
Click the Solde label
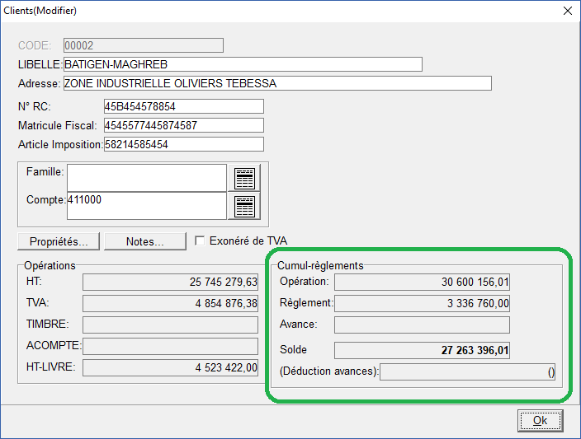293,349
